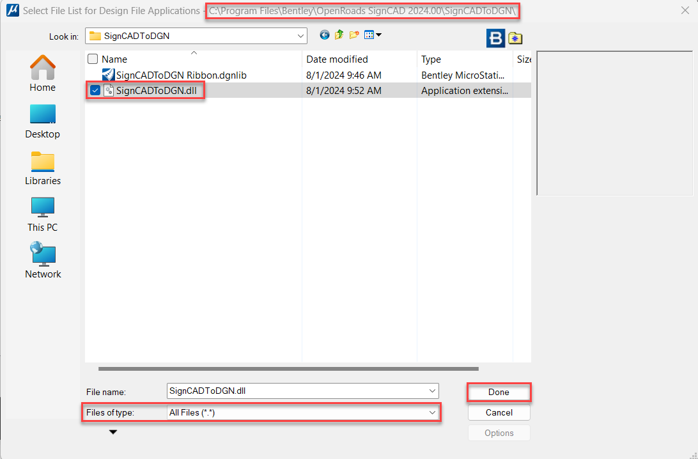Image resolution: width=698 pixels, height=459 pixels.
Task: Create a new folder icon
Action: coord(354,35)
